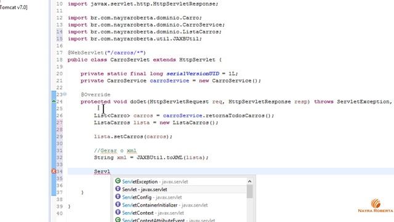This screenshot has height=222, width=394.
Task: Click the @WebServlet("/carros/*") annotation
Action: coord(107,52)
